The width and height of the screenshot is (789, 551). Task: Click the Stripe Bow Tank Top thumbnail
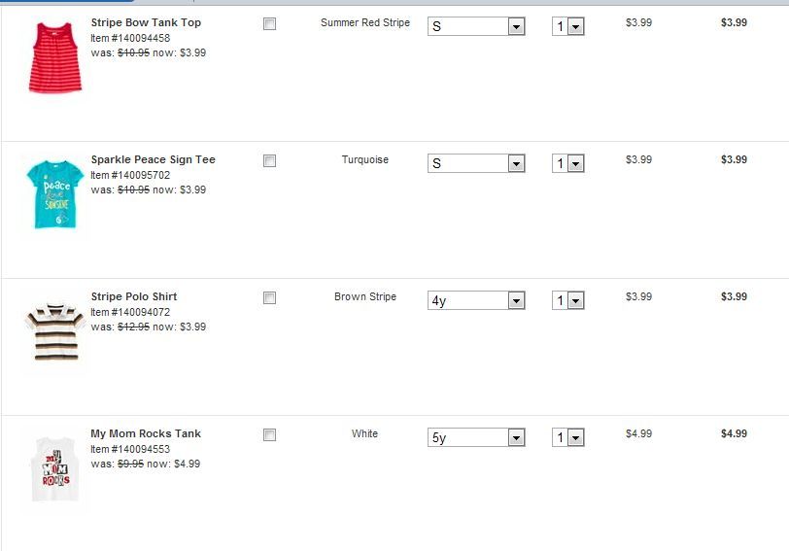coord(55,58)
